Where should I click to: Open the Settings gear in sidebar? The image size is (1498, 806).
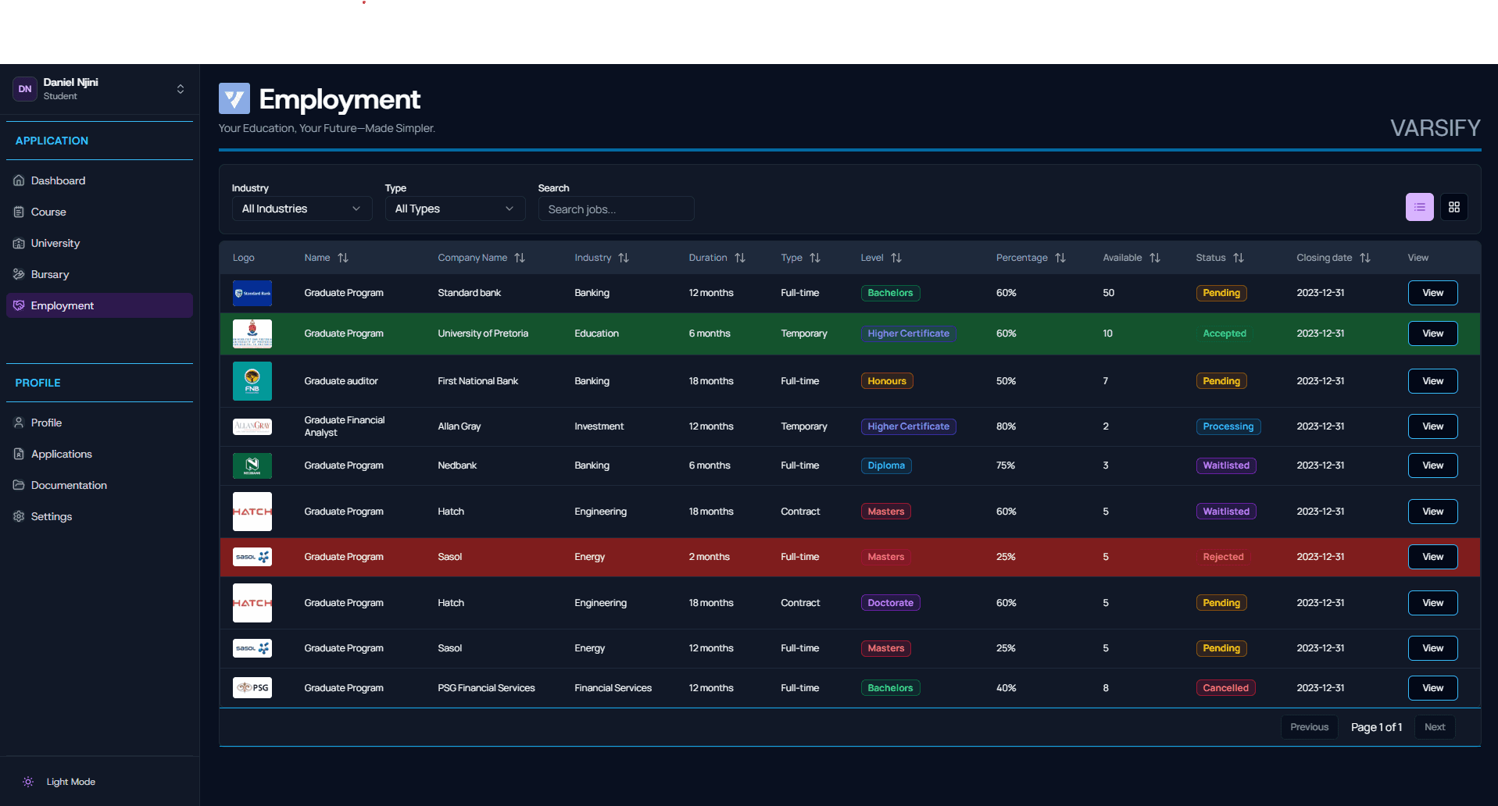(18, 516)
